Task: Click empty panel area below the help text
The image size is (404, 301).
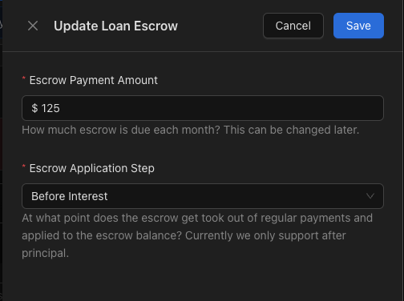Action: point(203,280)
